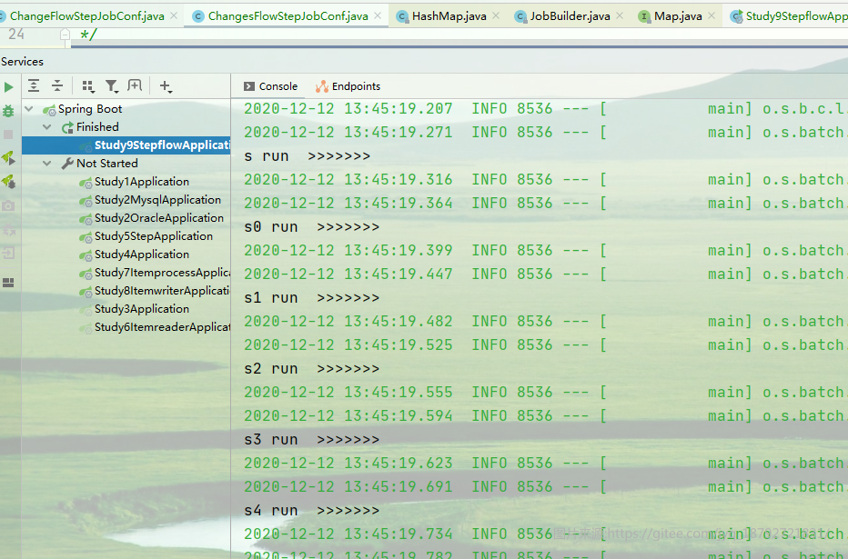Click the Layout icon in Services sidebar
Viewport: 848px width, 559px height.
8,283
